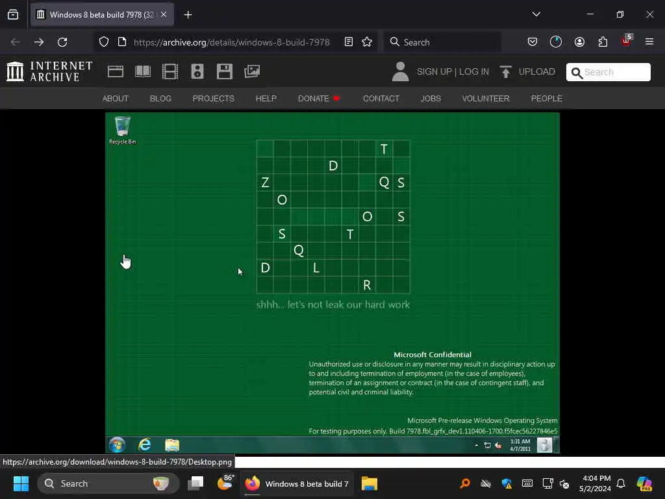Open Internet Archive Video film icon
This screenshot has width=665, height=499.
(x=170, y=71)
